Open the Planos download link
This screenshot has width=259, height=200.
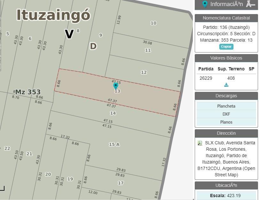pyautogui.click(x=226, y=122)
